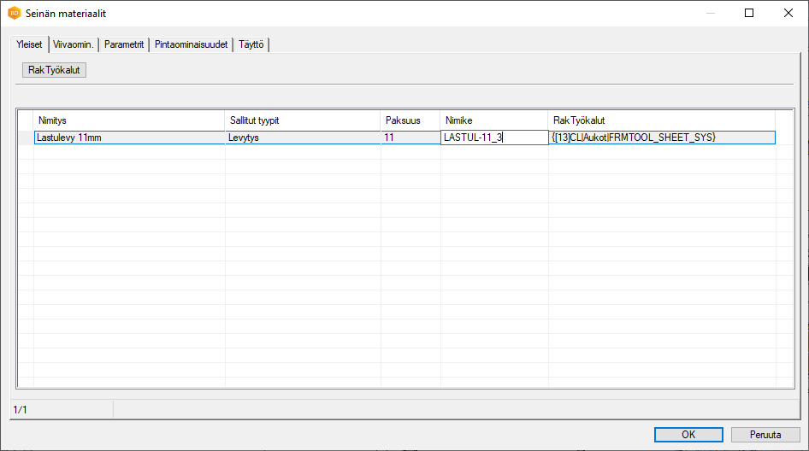Click the Levytys cell in the row
This screenshot has width=809, height=451.
pos(302,137)
